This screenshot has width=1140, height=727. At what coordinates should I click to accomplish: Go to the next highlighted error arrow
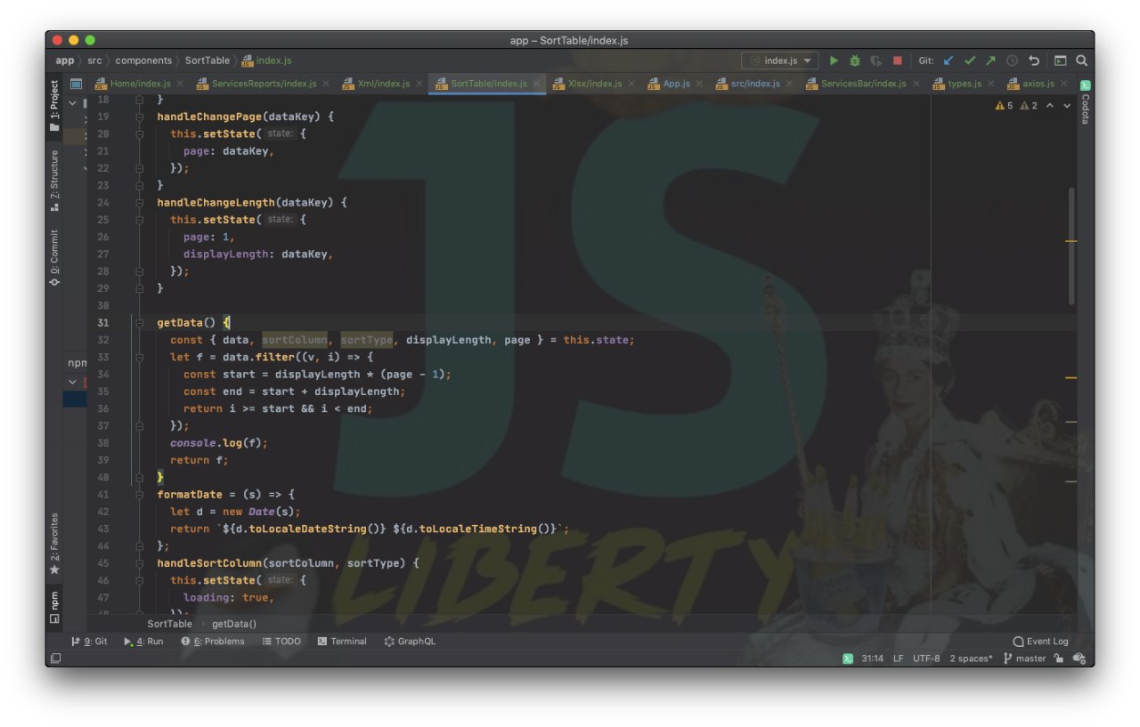[1066, 106]
